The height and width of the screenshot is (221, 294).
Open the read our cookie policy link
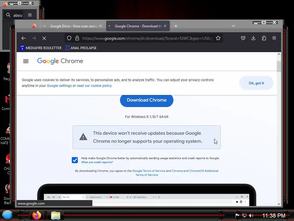click(94, 86)
